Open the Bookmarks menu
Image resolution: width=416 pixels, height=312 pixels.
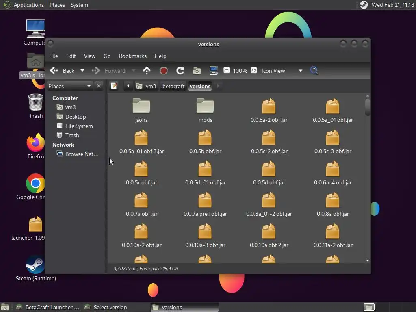point(132,56)
